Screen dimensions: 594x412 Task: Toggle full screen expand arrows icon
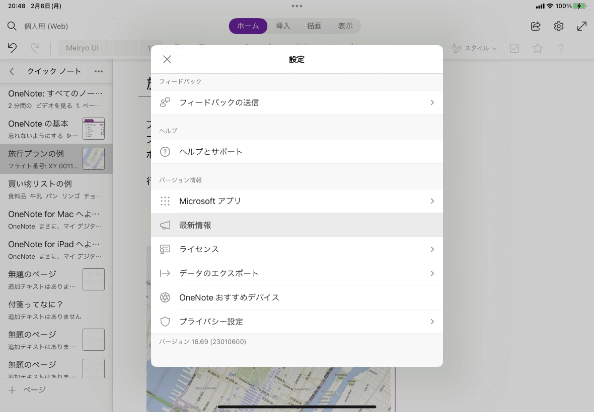pos(582,26)
